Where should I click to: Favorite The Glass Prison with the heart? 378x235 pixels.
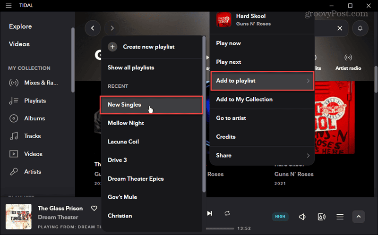tap(94, 208)
